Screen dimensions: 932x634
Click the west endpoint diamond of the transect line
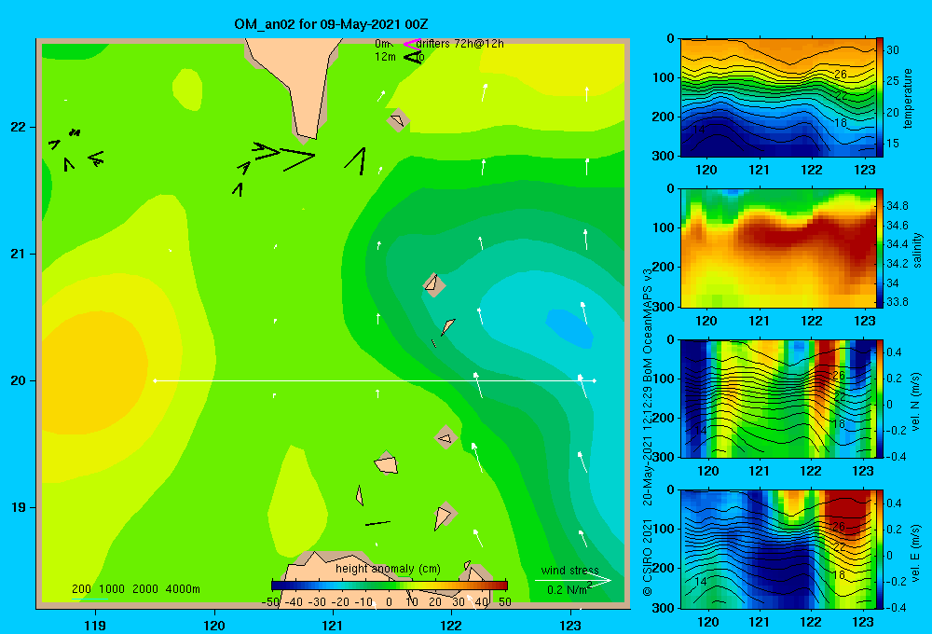(x=155, y=380)
